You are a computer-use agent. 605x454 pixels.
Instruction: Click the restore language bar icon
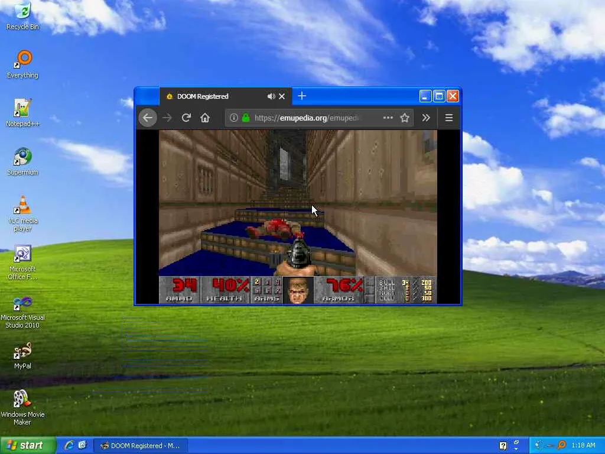pyautogui.click(x=516, y=442)
